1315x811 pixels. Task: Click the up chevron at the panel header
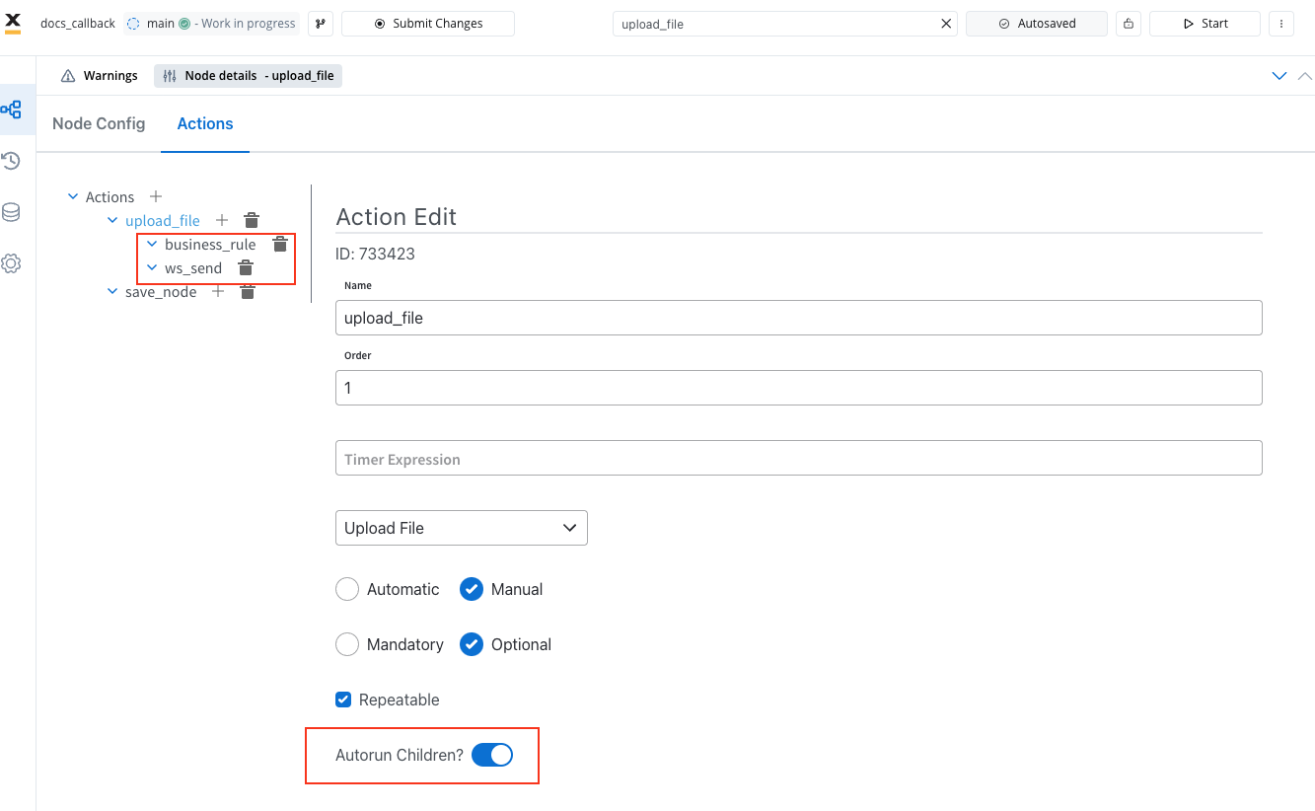tap(1305, 76)
